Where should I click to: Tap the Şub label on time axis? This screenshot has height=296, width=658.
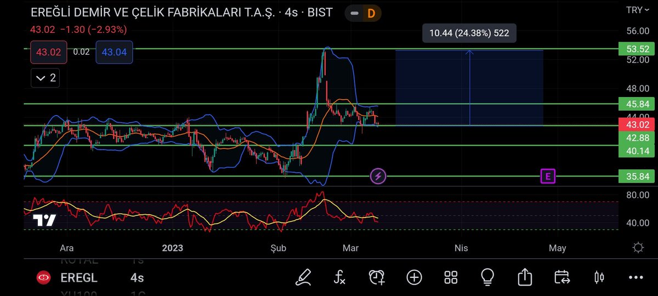point(279,248)
